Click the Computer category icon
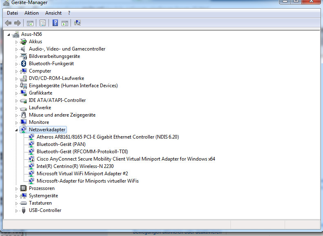 pyautogui.click(x=24, y=71)
